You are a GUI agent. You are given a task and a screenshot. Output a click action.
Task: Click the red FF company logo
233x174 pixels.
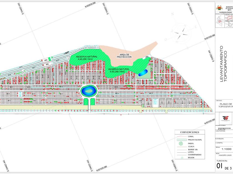(x=225, y=118)
